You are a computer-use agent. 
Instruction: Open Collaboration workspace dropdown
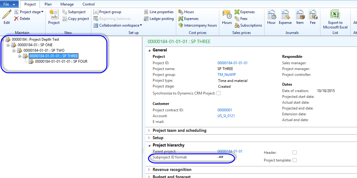coord(118,25)
